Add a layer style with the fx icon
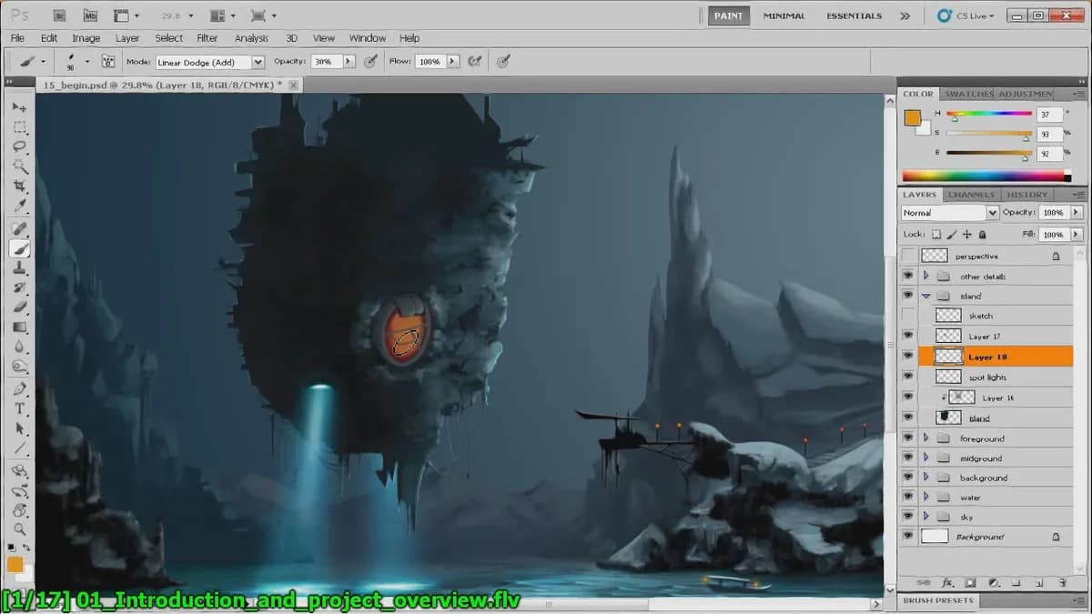1092x614 pixels. click(947, 582)
